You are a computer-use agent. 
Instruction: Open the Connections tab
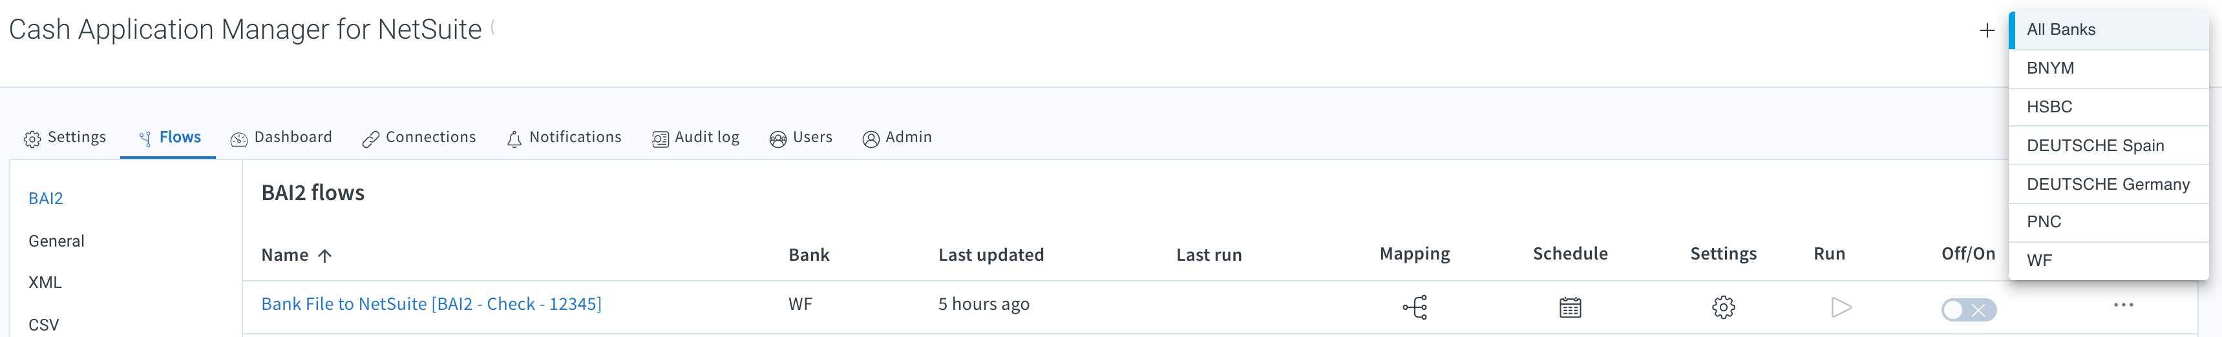(x=419, y=138)
